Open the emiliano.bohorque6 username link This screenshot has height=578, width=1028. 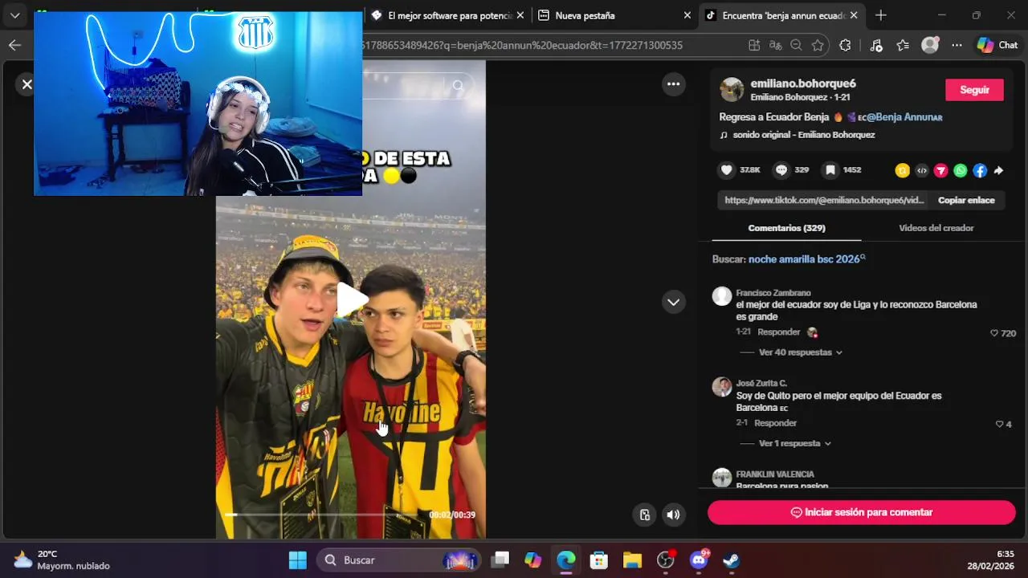click(803, 83)
